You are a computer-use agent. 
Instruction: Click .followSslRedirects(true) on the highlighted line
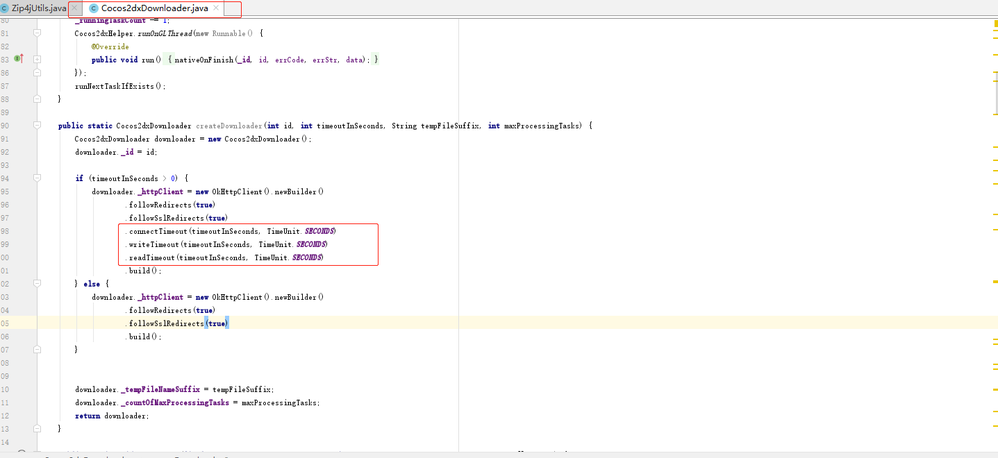point(176,323)
